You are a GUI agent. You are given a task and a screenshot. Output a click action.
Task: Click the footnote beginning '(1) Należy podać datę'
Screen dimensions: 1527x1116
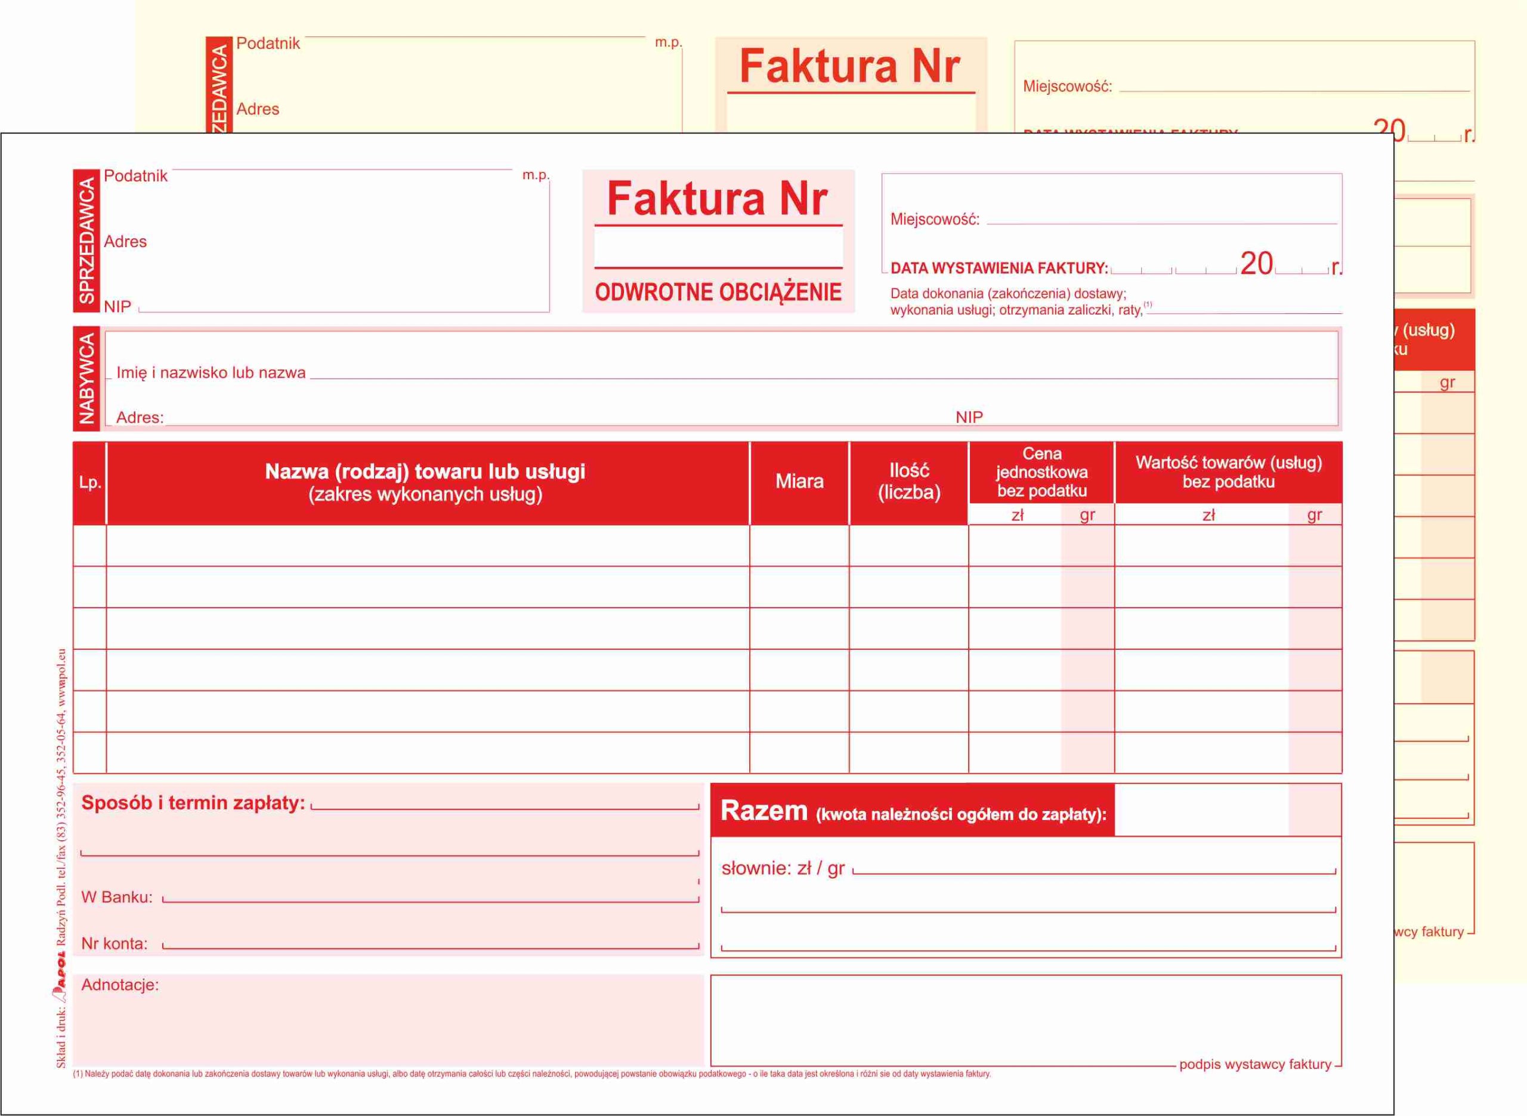pyautogui.click(x=532, y=1074)
